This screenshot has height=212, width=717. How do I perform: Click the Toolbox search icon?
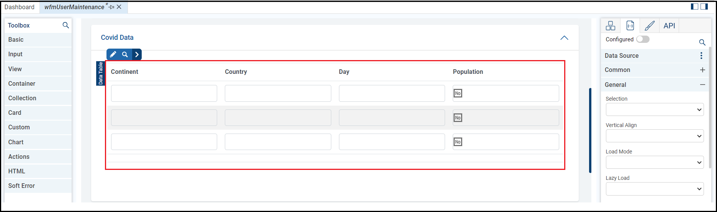click(66, 25)
